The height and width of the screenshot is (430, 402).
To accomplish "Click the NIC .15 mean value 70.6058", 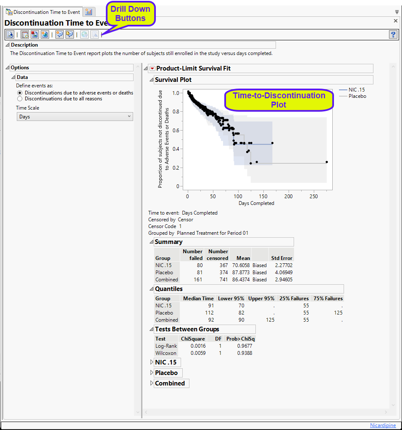I will [x=241, y=265].
